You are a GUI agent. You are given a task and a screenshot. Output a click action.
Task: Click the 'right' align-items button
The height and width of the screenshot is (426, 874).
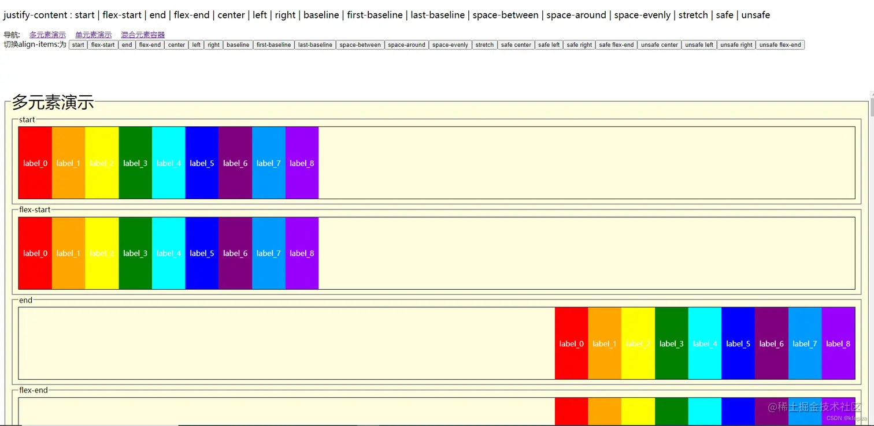213,44
